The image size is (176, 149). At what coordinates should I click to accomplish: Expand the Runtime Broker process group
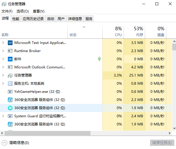pos(3,51)
